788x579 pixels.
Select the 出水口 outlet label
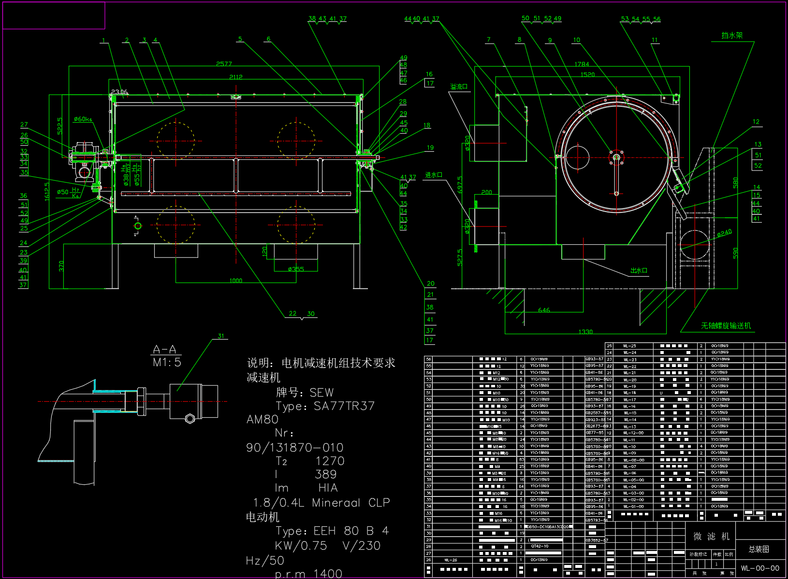(x=639, y=270)
